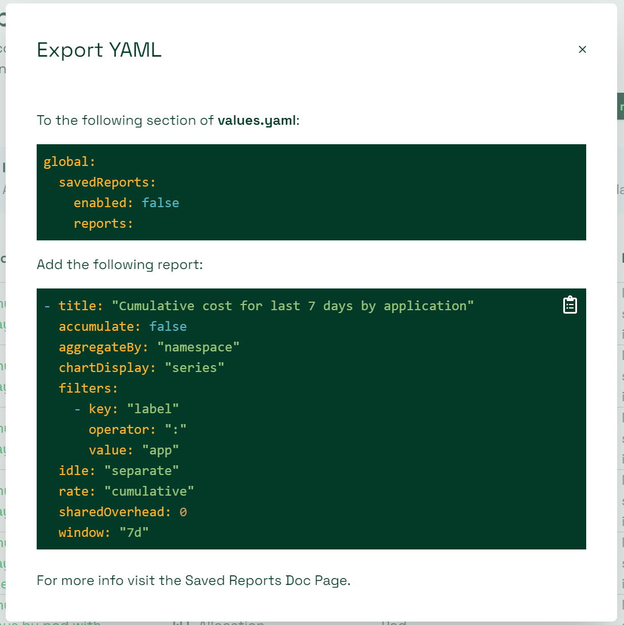Viewport: 624px width, 625px height.
Task: Click the reports: line in values snippet
Action: 103,224
